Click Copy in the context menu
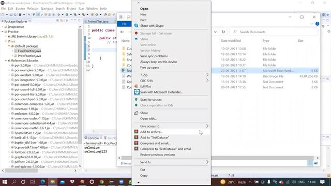The height and width of the screenshot is (186, 331). (144, 176)
